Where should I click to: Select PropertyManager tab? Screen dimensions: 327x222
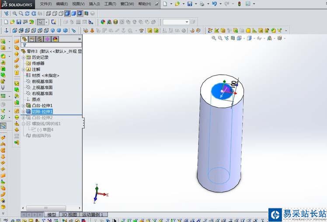(x=32, y=39)
